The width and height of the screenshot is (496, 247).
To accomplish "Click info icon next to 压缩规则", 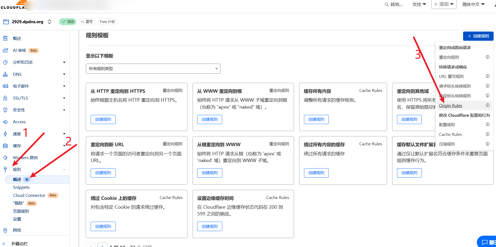I will pyautogui.click(x=487, y=144).
